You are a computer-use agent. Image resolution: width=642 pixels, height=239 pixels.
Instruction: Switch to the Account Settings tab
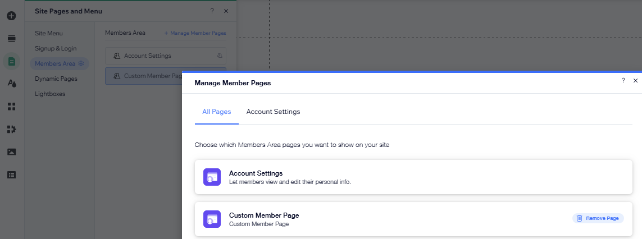[273, 112]
